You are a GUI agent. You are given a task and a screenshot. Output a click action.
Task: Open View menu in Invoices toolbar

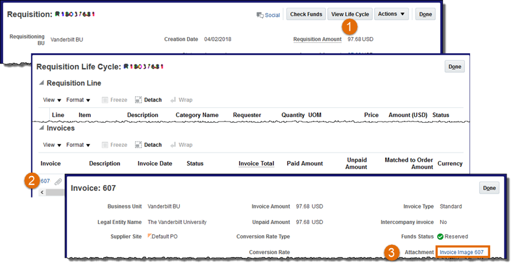(52, 145)
